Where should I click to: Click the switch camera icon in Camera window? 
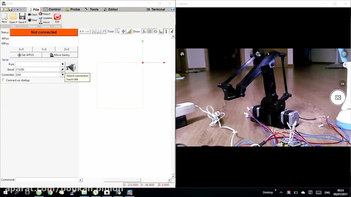182,54
